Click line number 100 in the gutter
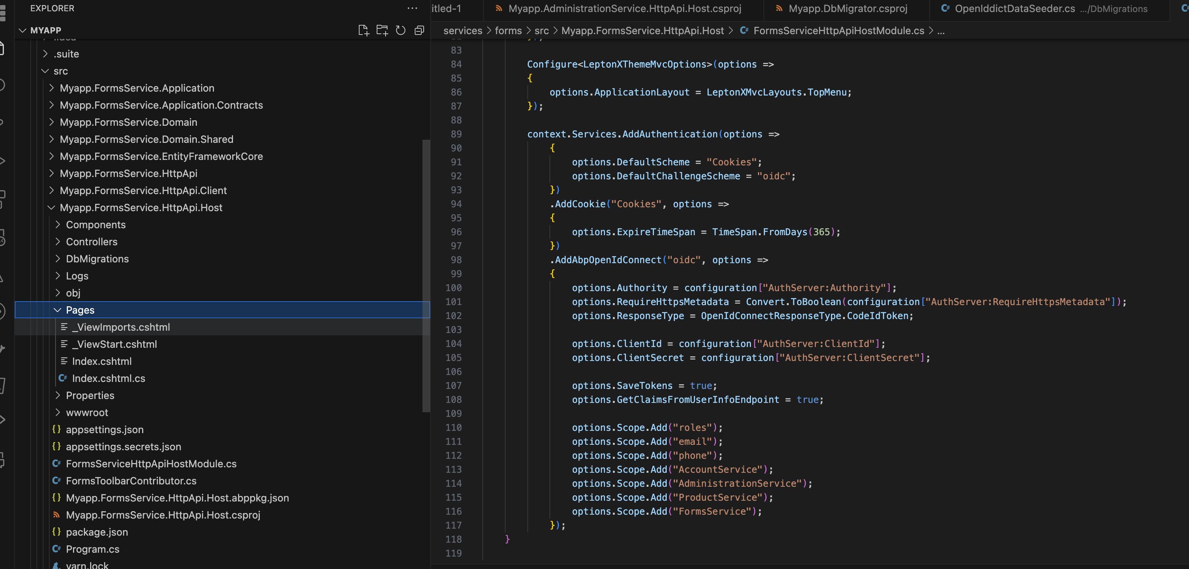Viewport: 1189px width, 569px height. [453, 288]
